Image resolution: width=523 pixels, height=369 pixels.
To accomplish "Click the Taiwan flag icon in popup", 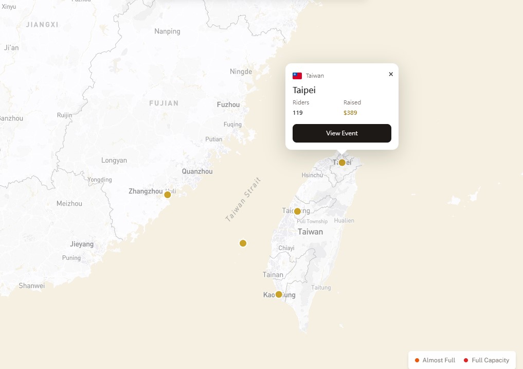I will 297,76.
